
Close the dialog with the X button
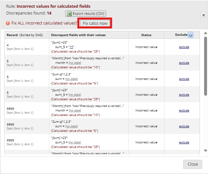click(203, 15)
